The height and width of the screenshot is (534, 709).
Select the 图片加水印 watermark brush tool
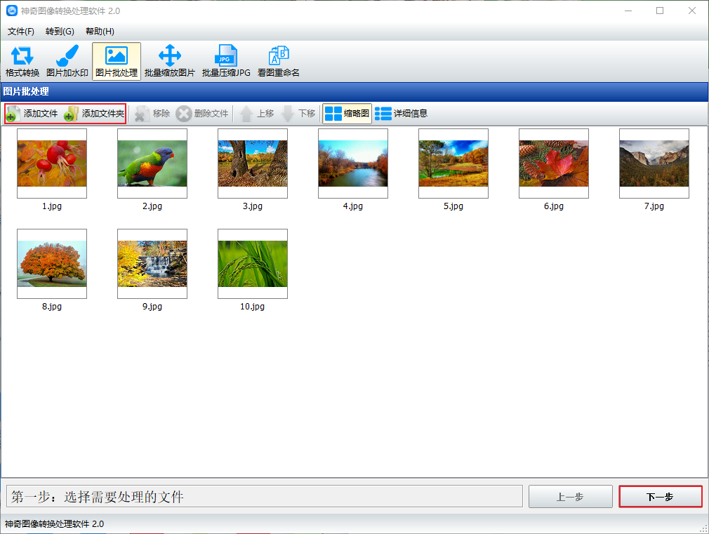tap(67, 62)
